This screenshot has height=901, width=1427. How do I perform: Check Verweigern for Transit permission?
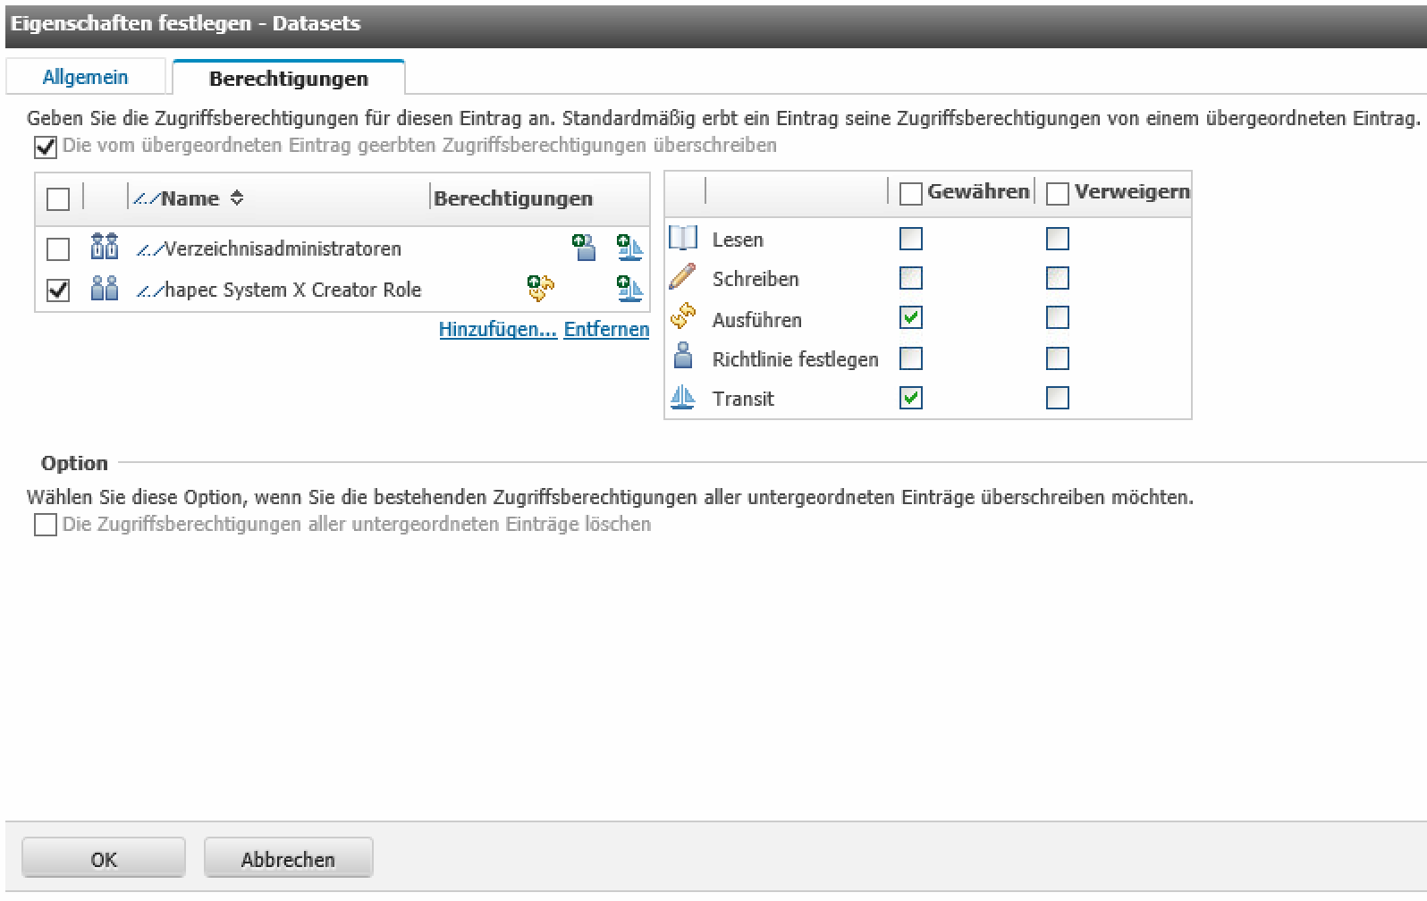click(x=1057, y=398)
